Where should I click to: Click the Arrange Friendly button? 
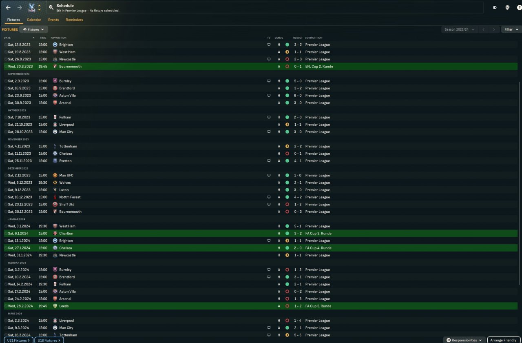point(504,340)
